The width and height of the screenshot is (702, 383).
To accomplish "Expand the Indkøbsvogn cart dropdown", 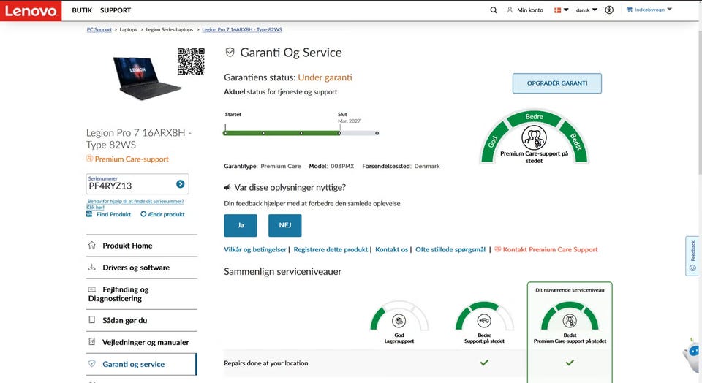I will [669, 10].
